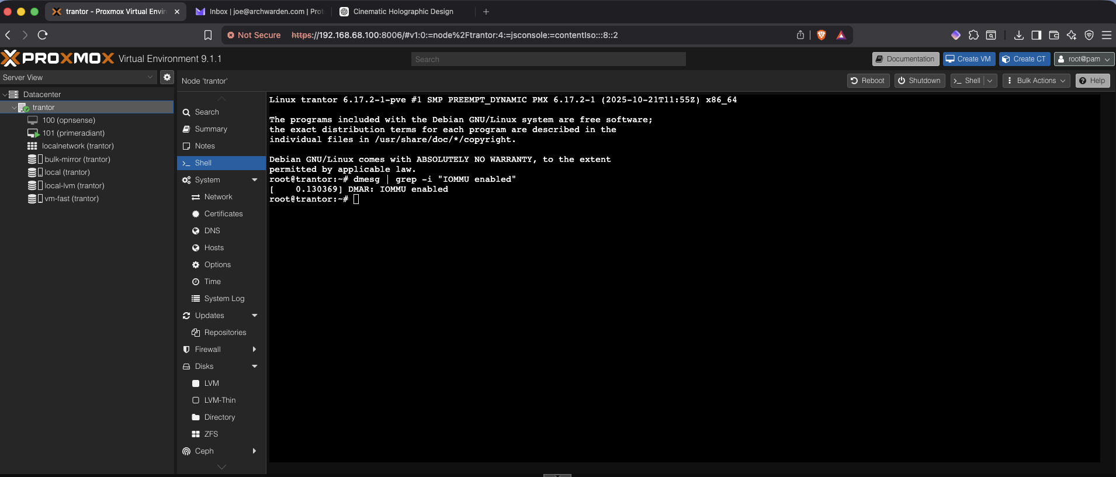Open Network settings
The image size is (1116, 477).
click(218, 196)
